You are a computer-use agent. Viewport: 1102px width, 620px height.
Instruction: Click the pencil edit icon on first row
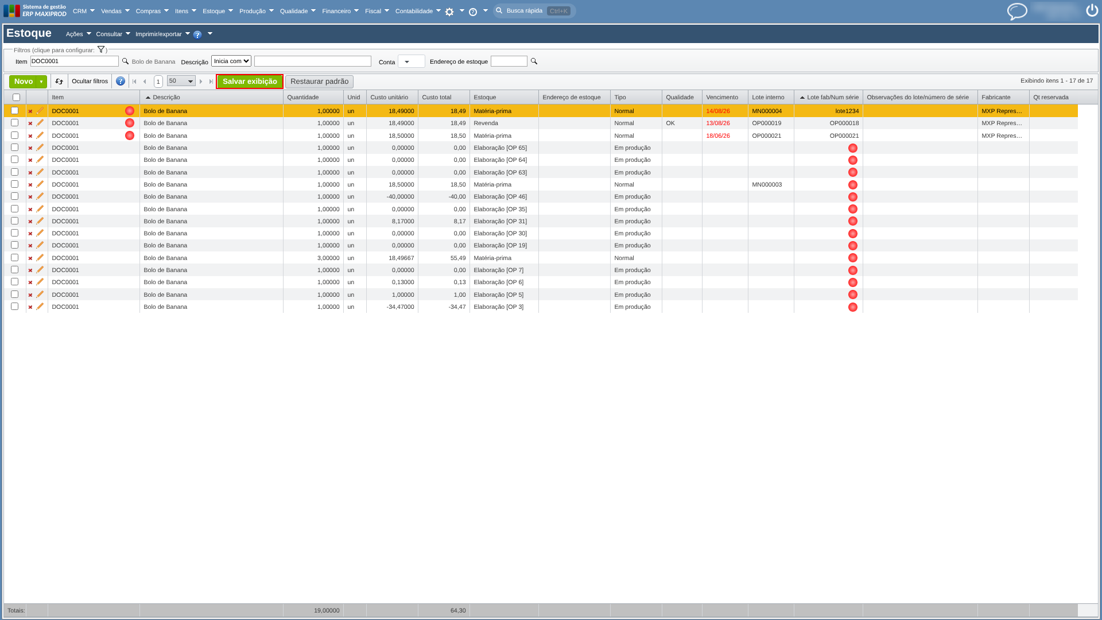(x=40, y=111)
